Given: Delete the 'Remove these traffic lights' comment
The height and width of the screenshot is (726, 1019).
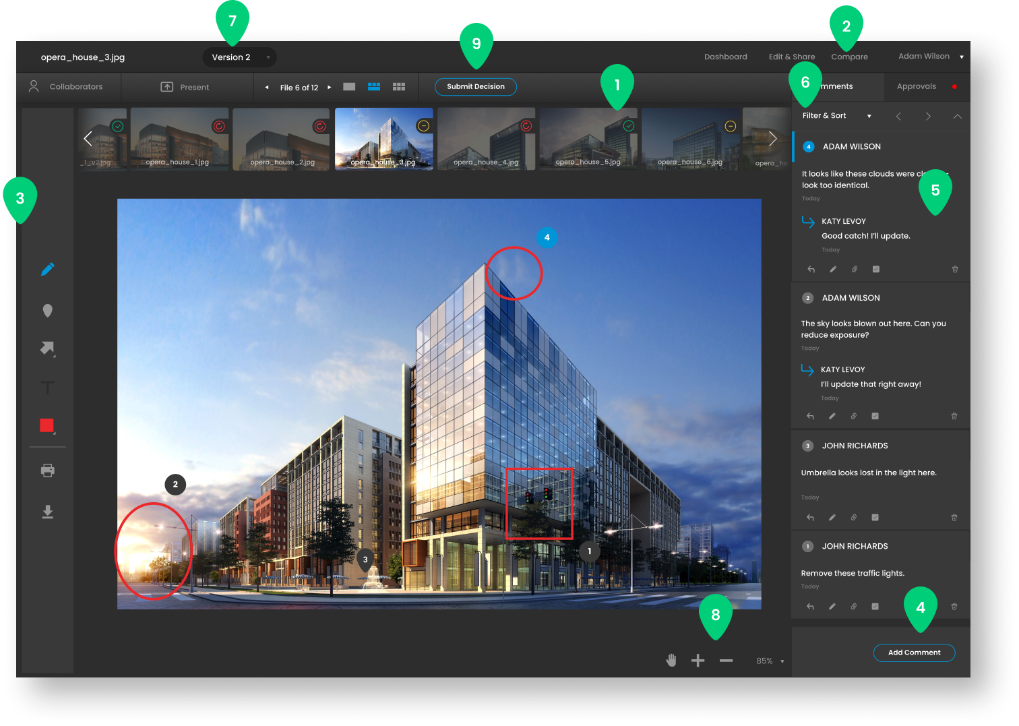Looking at the screenshot, I should tap(954, 607).
